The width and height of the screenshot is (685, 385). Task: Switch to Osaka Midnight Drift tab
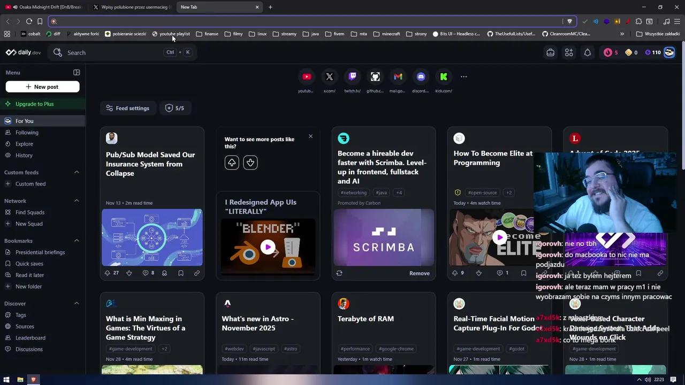click(44, 7)
